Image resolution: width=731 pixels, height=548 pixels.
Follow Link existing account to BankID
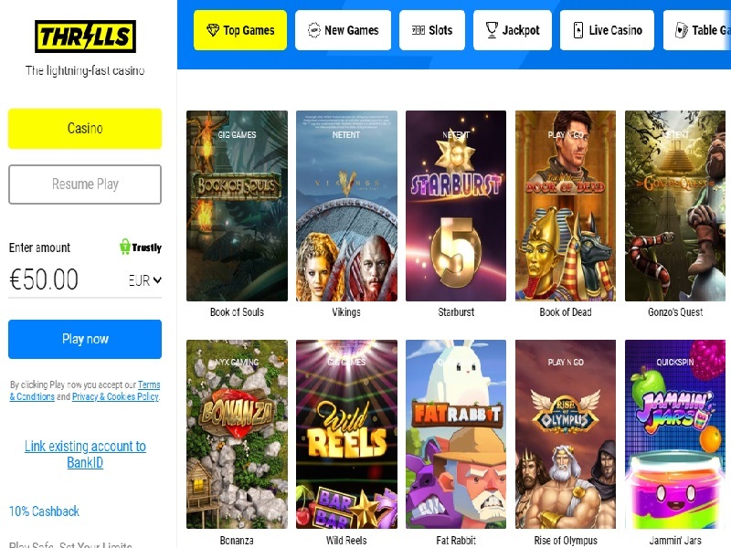point(85,454)
